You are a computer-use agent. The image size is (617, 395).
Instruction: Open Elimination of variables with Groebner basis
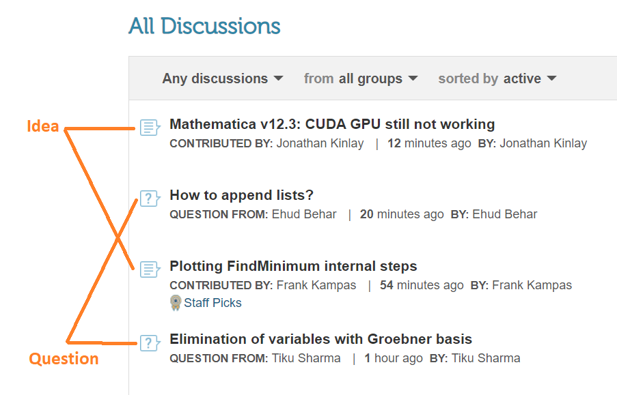click(320, 339)
